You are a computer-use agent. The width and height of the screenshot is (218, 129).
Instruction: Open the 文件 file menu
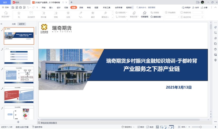(x=5, y=8)
